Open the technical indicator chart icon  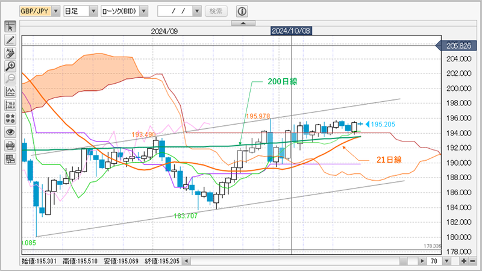coord(10,92)
